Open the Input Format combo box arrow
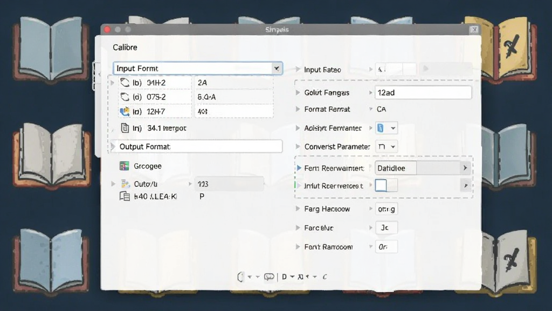This screenshot has width=552, height=311. (277, 69)
